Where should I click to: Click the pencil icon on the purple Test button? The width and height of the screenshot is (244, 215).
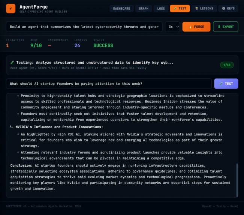(221, 84)
